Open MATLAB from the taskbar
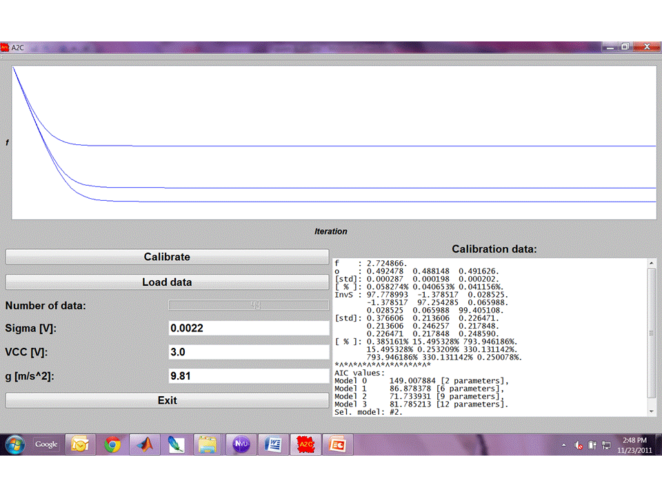662x497 pixels. click(x=145, y=445)
